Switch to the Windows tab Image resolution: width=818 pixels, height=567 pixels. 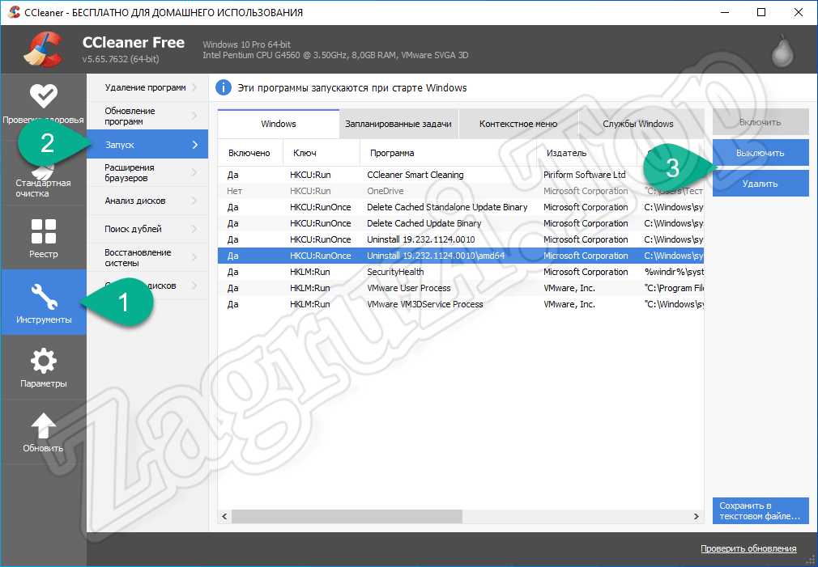coord(279,124)
